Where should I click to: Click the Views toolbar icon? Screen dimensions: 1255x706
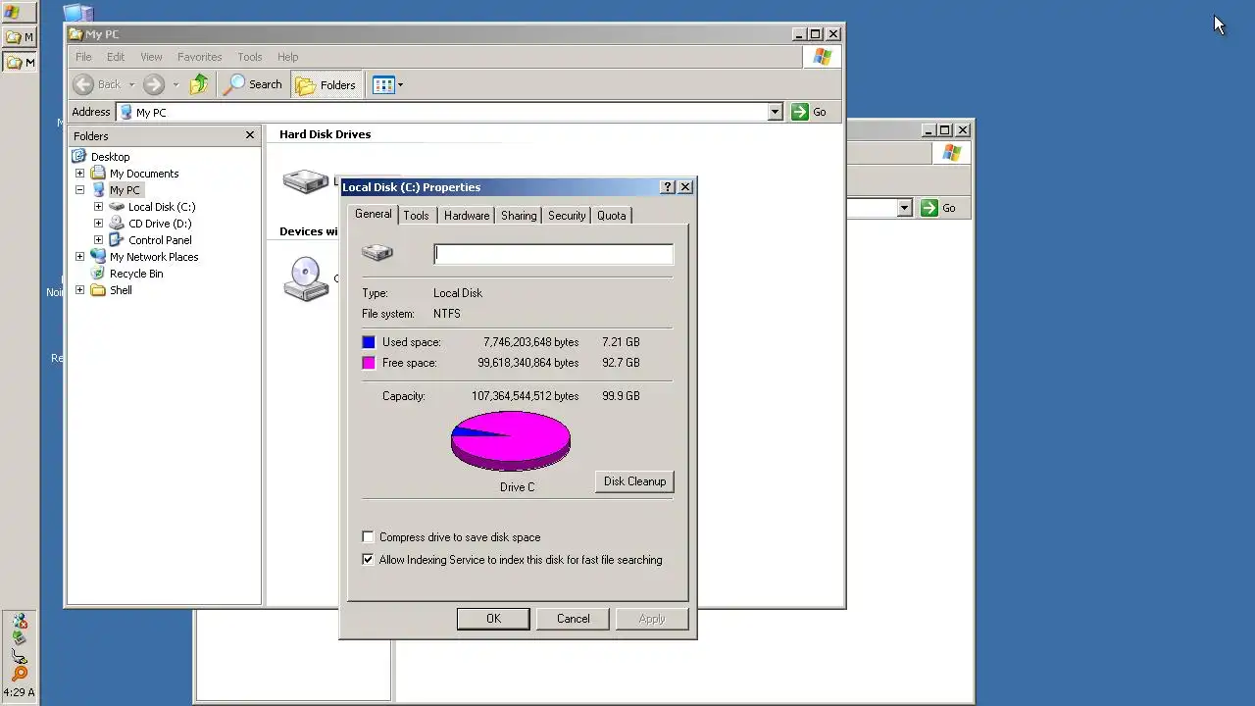pos(383,84)
